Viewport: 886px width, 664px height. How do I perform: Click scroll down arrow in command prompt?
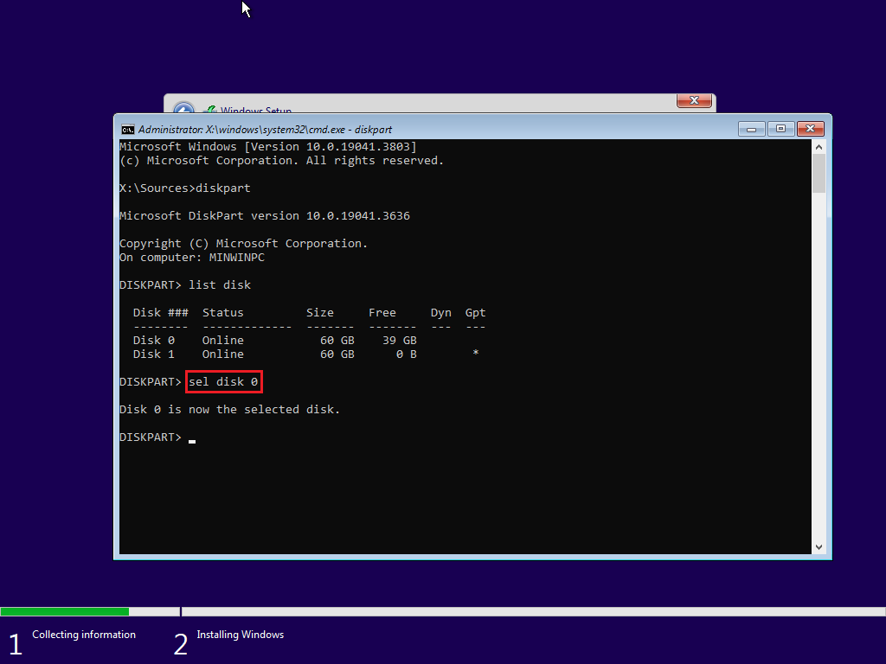[819, 547]
